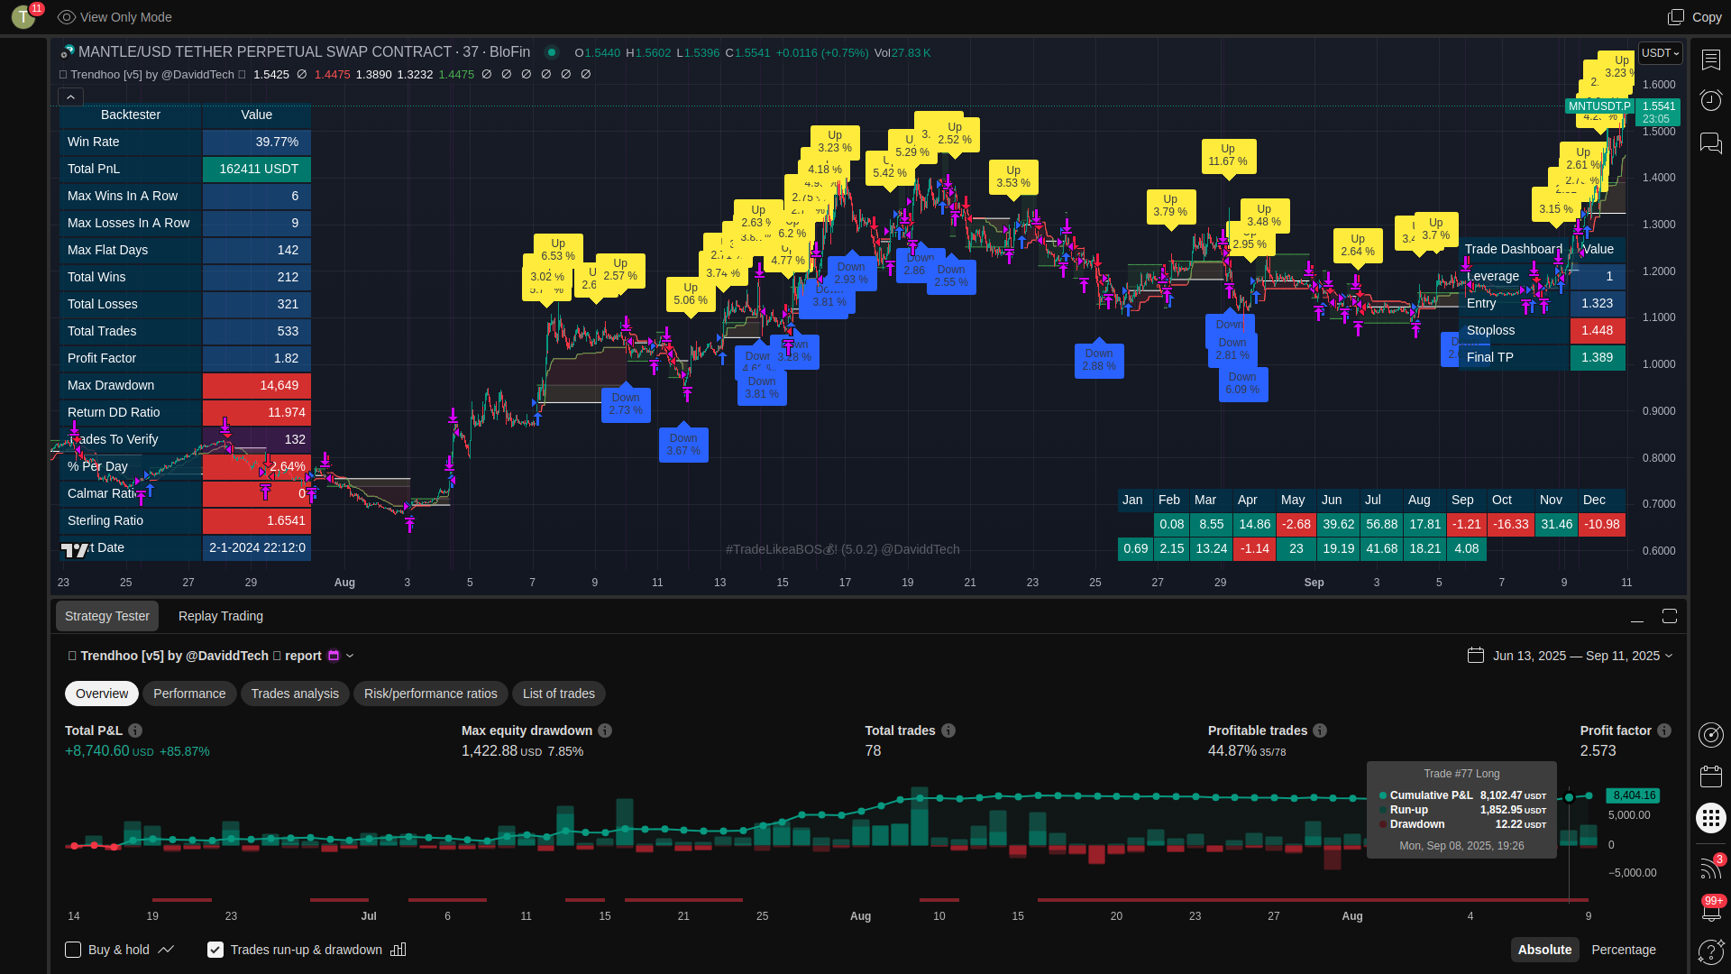Open the USDT currency dropdown
The image size is (1731, 974).
[x=1660, y=53]
